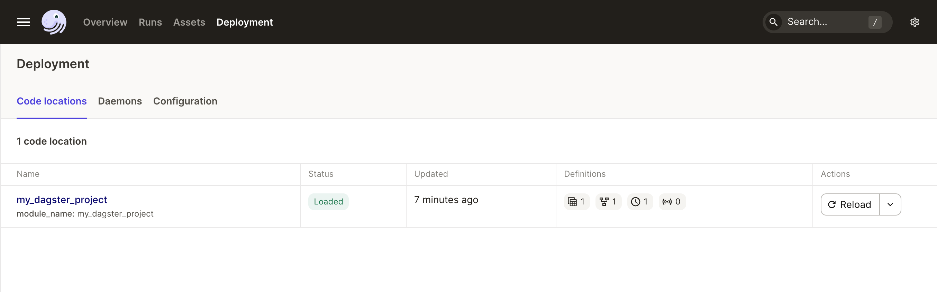Switch to the Daemons tab
Screen dimensions: 937x292
[x=120, y=101]
